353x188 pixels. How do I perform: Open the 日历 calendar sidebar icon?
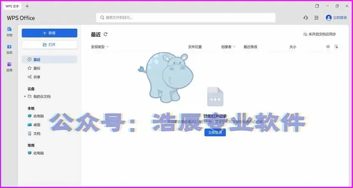[x=9, y=49]
